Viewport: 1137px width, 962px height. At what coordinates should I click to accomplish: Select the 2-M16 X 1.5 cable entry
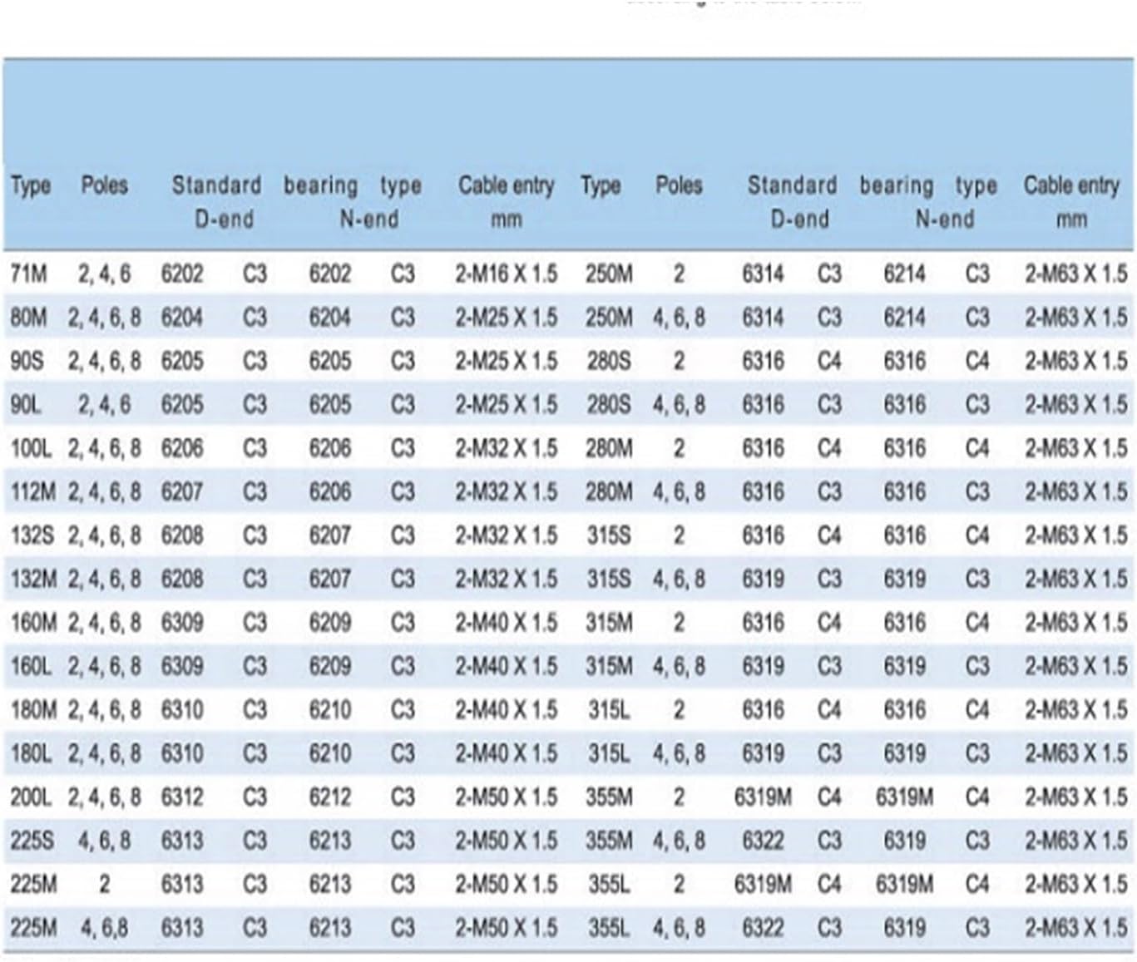pos(506,274)
